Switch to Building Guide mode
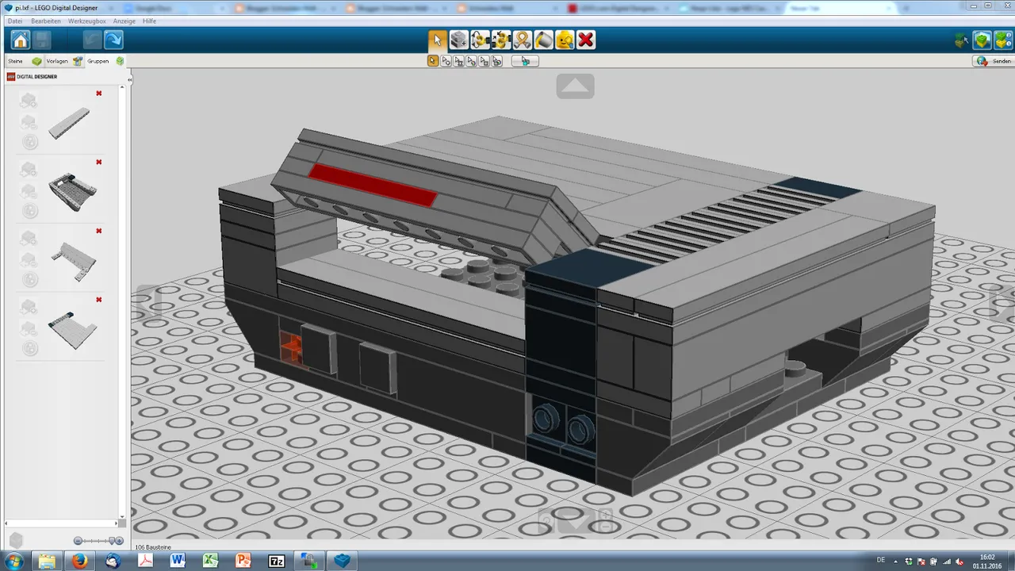This screenshot has height=571, width=1015. coord(1002,40)
